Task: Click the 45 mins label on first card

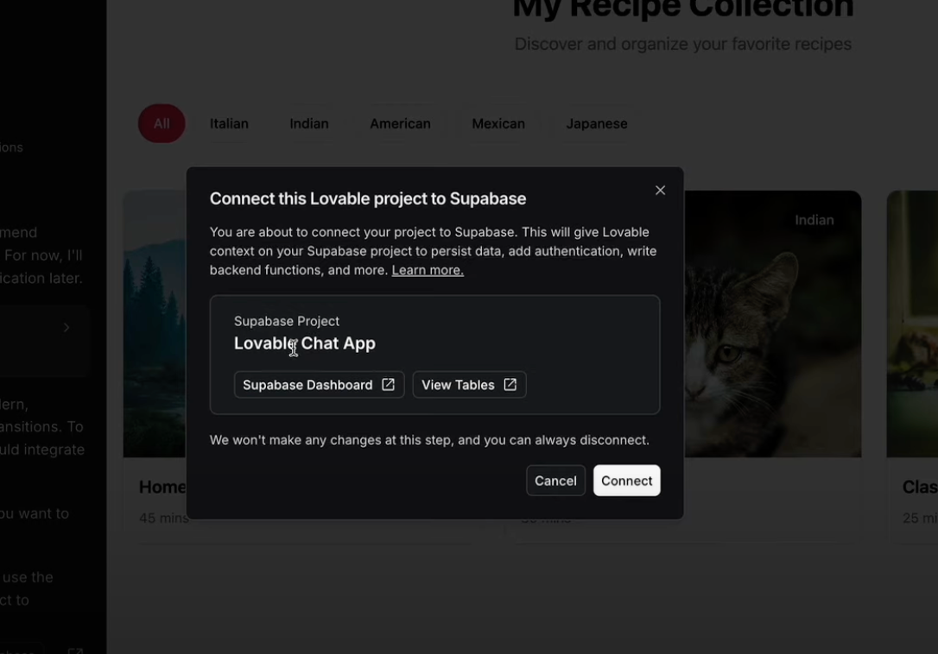Action: 163,518
